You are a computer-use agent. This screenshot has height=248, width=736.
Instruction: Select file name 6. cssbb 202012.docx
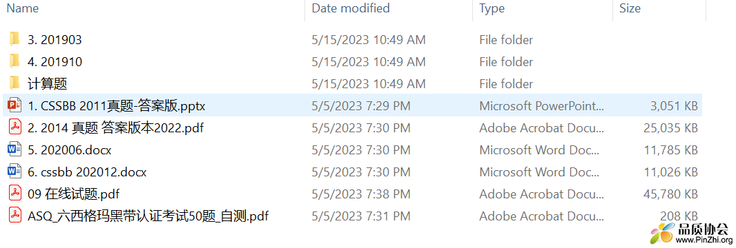click(x=87, y=172)
